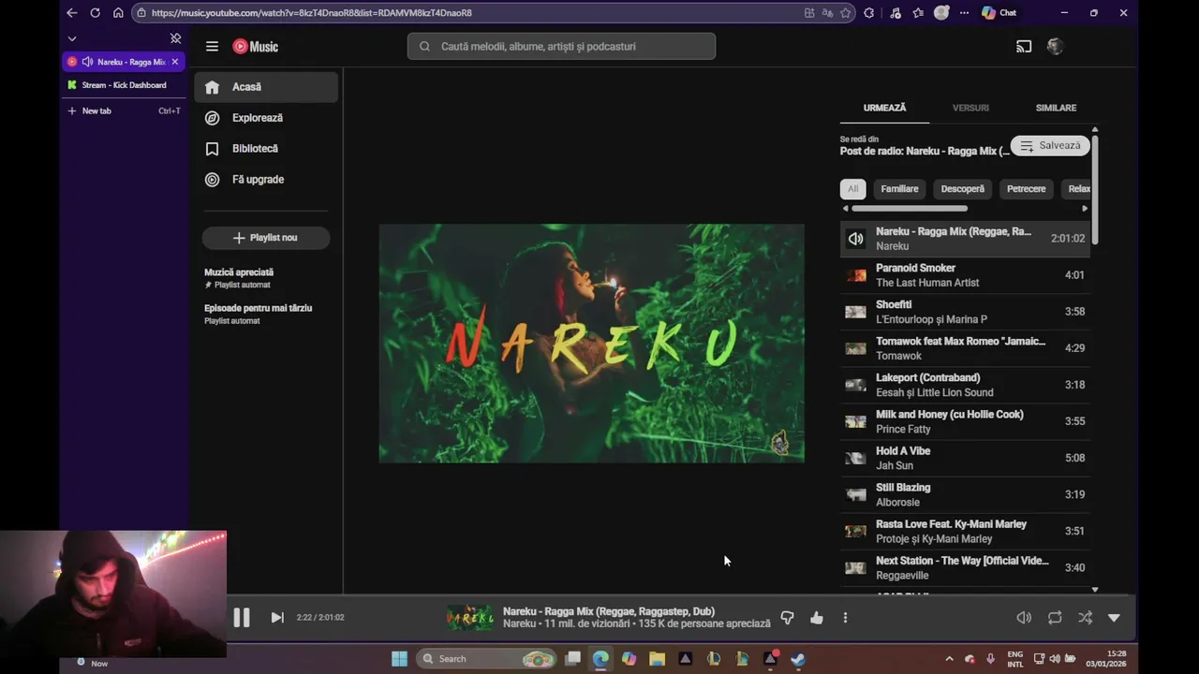Image resolution: width=1199 pixels, height=674 pixels.
Task: Play Still Blazing by Alborosie
Action: [965, 494]
